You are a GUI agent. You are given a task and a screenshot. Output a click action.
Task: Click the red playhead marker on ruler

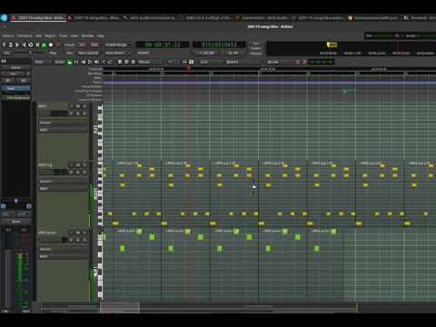[189, 69]
